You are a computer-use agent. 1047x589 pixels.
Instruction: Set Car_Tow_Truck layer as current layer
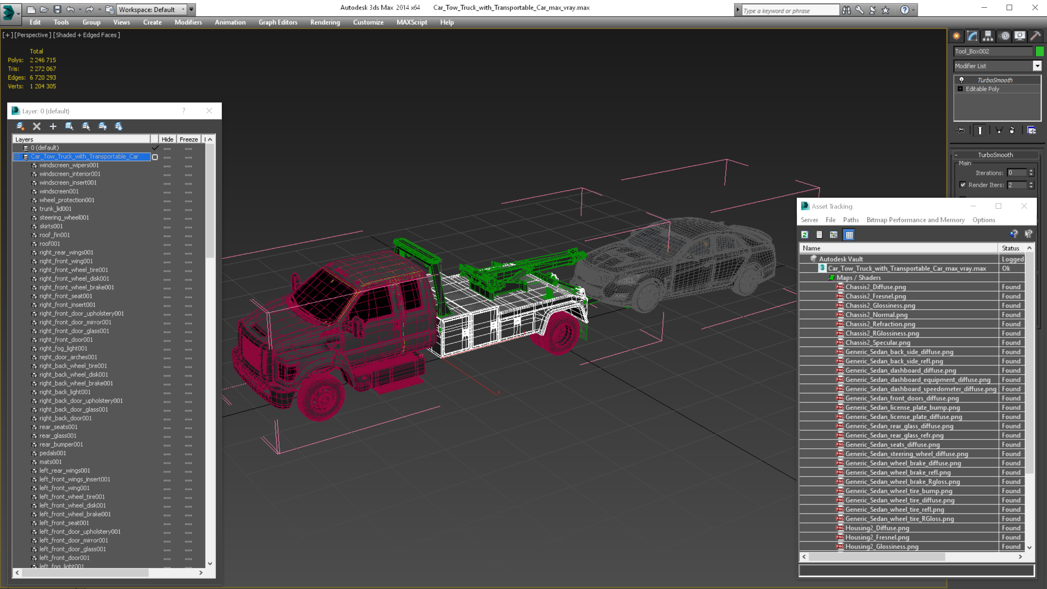155,157
